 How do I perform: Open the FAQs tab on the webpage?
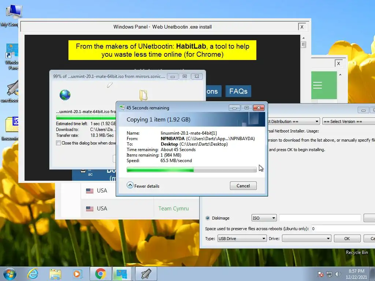coord(238,91)
